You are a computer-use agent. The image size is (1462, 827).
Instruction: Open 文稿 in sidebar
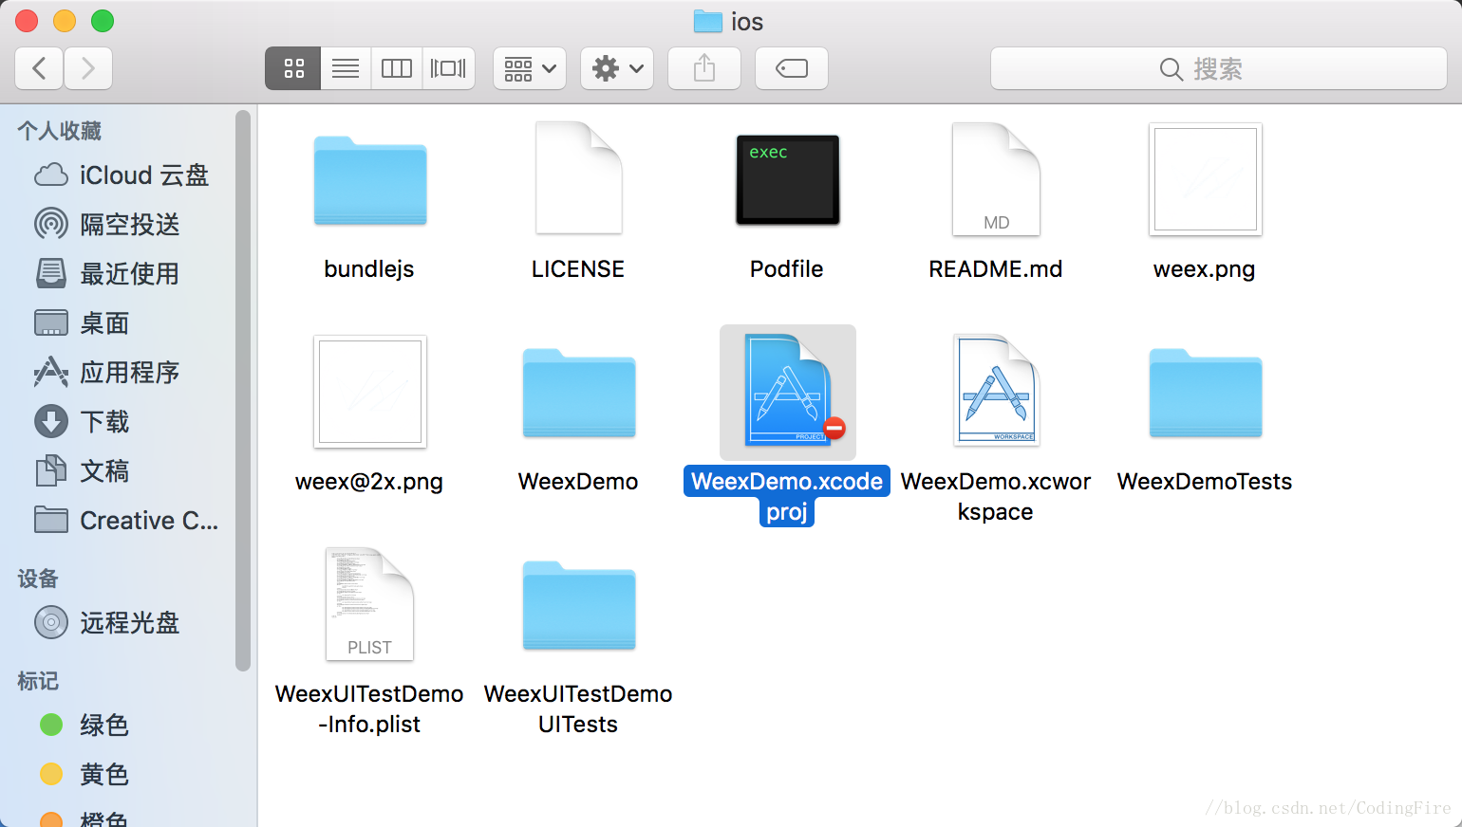click(x=82, y=471)
